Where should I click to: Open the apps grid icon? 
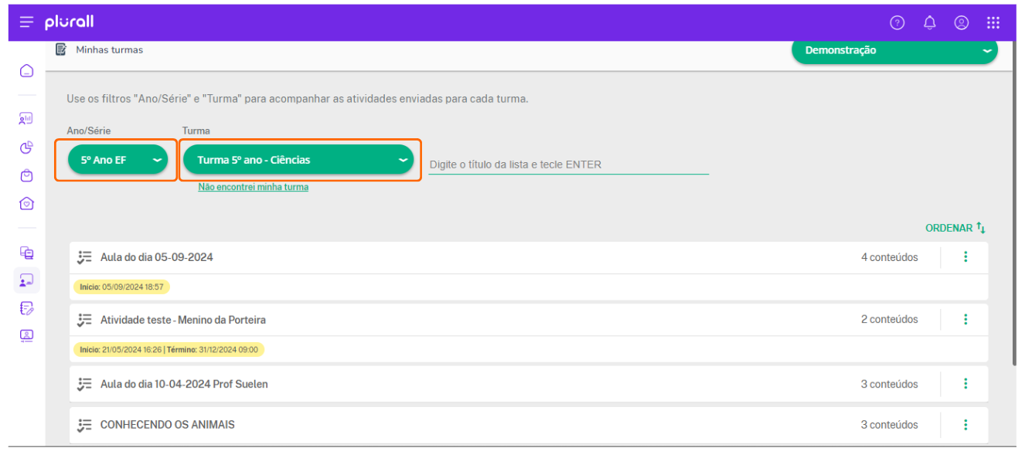click(993, 22)
